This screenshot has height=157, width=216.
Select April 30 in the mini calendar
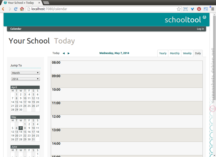point(21,110)
